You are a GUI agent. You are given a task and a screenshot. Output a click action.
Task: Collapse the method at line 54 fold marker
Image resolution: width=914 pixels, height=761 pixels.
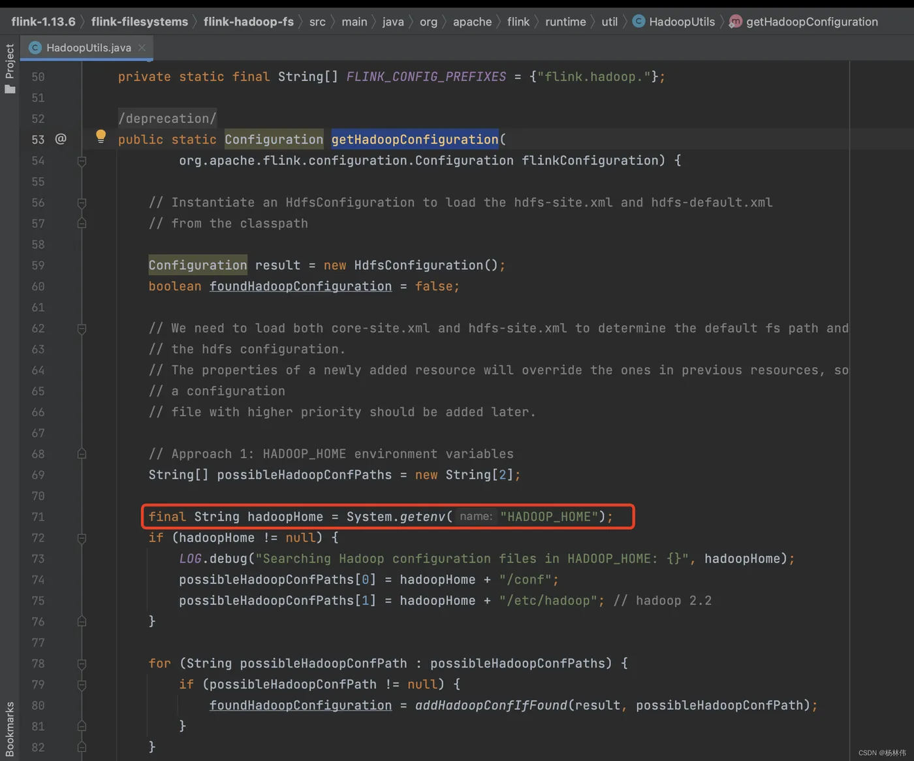pos(82,161)
